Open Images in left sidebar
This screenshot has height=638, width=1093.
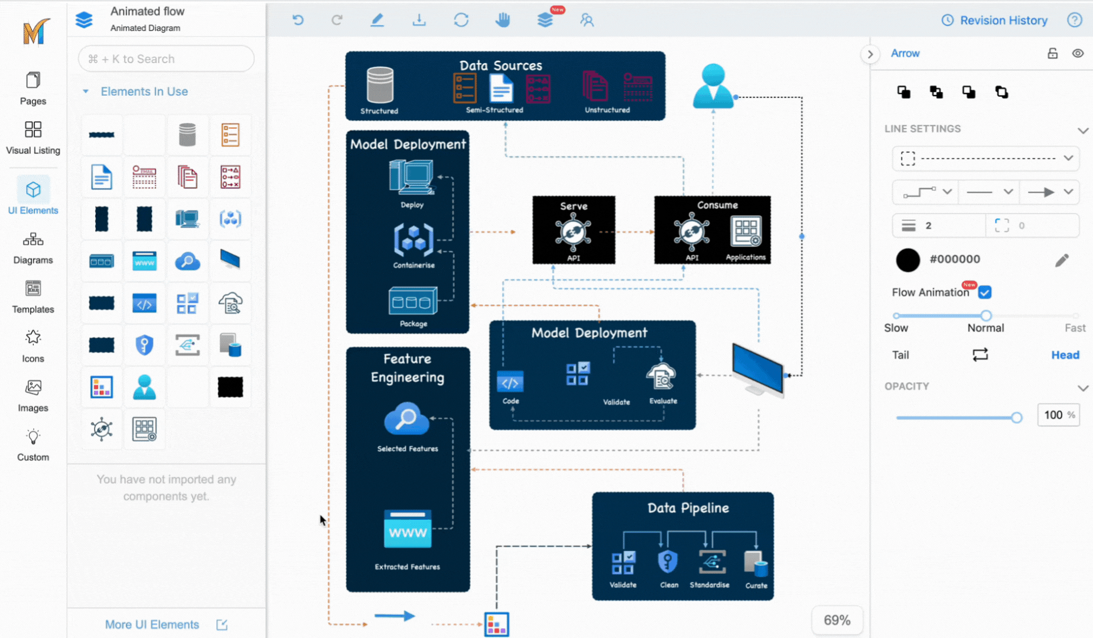33,396
